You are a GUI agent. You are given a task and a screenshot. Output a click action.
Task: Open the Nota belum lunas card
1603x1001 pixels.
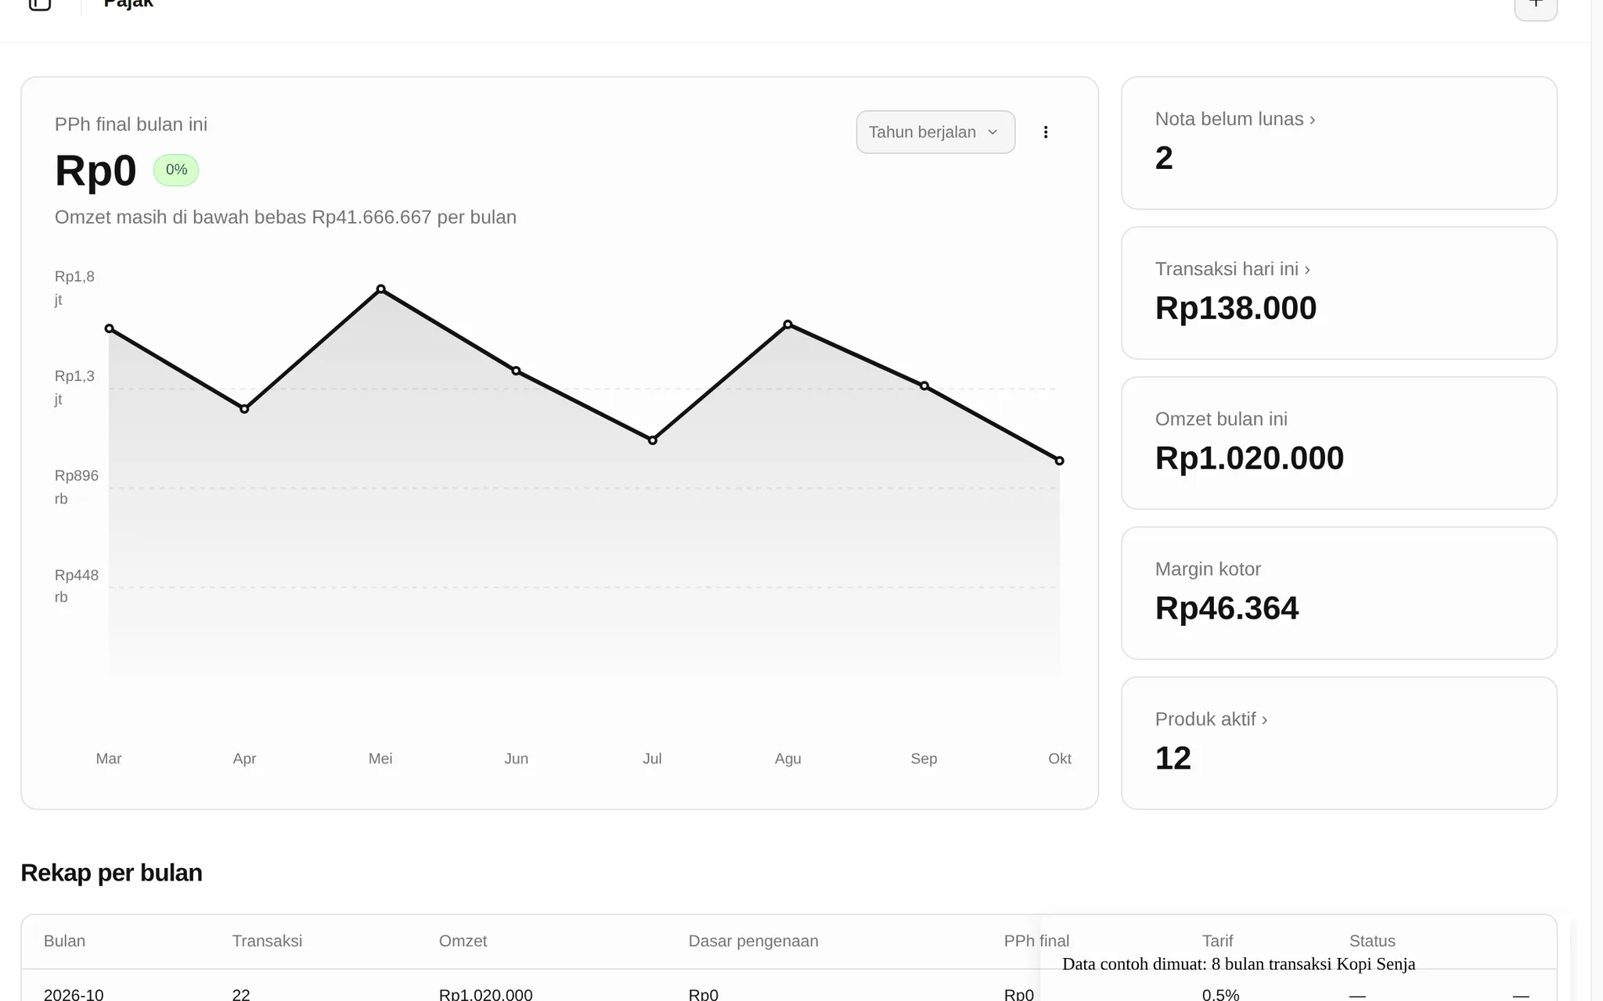1339,143
